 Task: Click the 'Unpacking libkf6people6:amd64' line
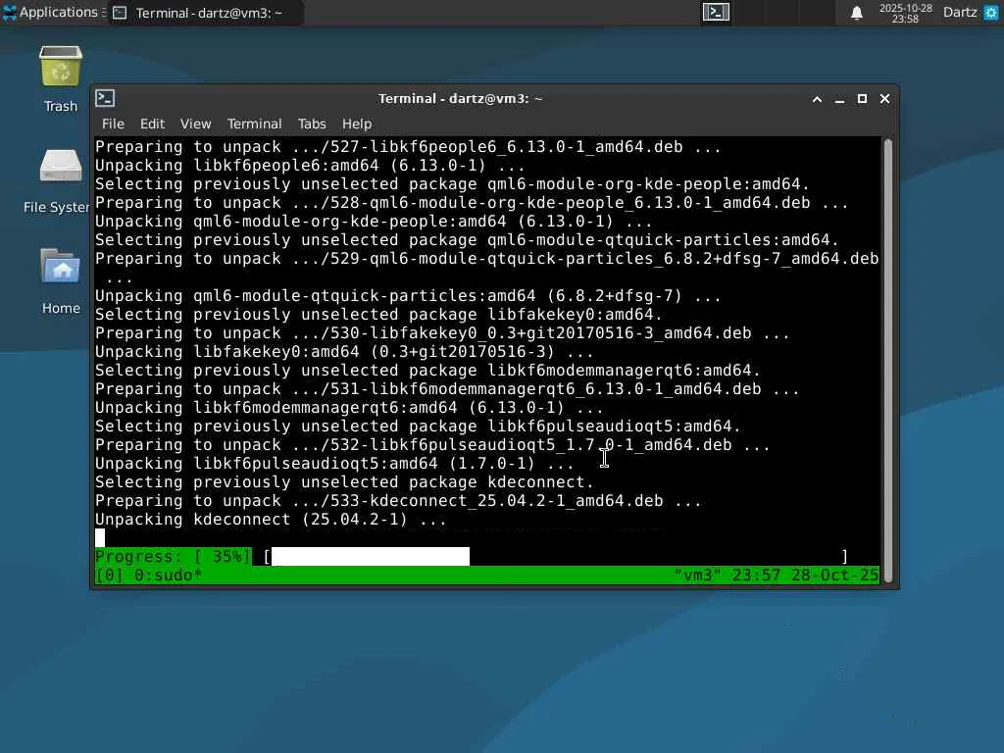(x=310, y=165)
